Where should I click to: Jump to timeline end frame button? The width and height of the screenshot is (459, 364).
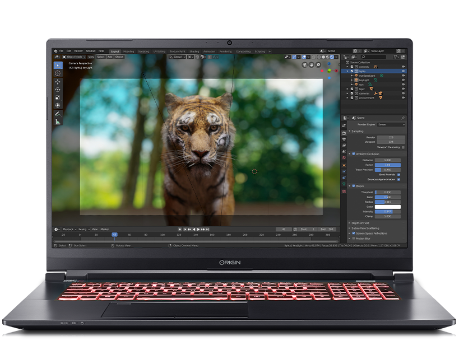click(207, 230)
